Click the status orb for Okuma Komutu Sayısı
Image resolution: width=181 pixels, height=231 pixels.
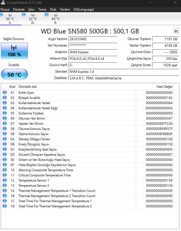[5, 129]
